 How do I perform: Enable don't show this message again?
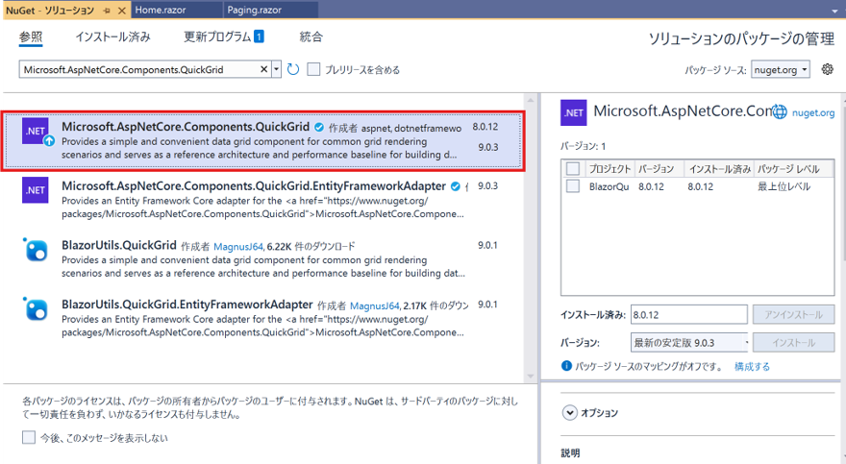29,438
